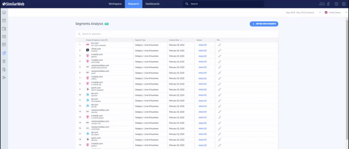
Task: Click the vertical page scrollbar
Action: (x=347, y=80)
